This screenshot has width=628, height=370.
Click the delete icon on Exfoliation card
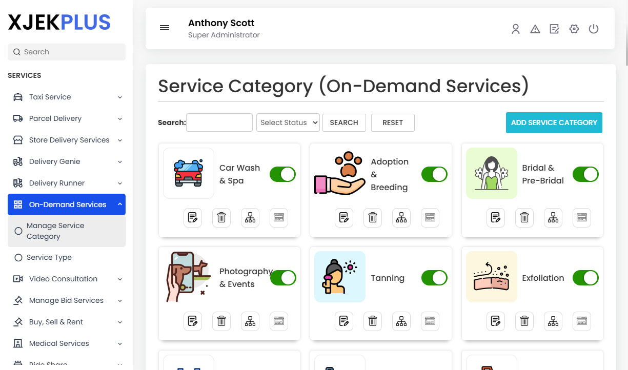[x=524, y=321]
